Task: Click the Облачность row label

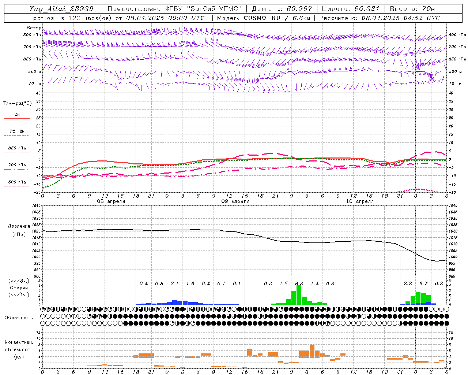Action: [19, 318]
